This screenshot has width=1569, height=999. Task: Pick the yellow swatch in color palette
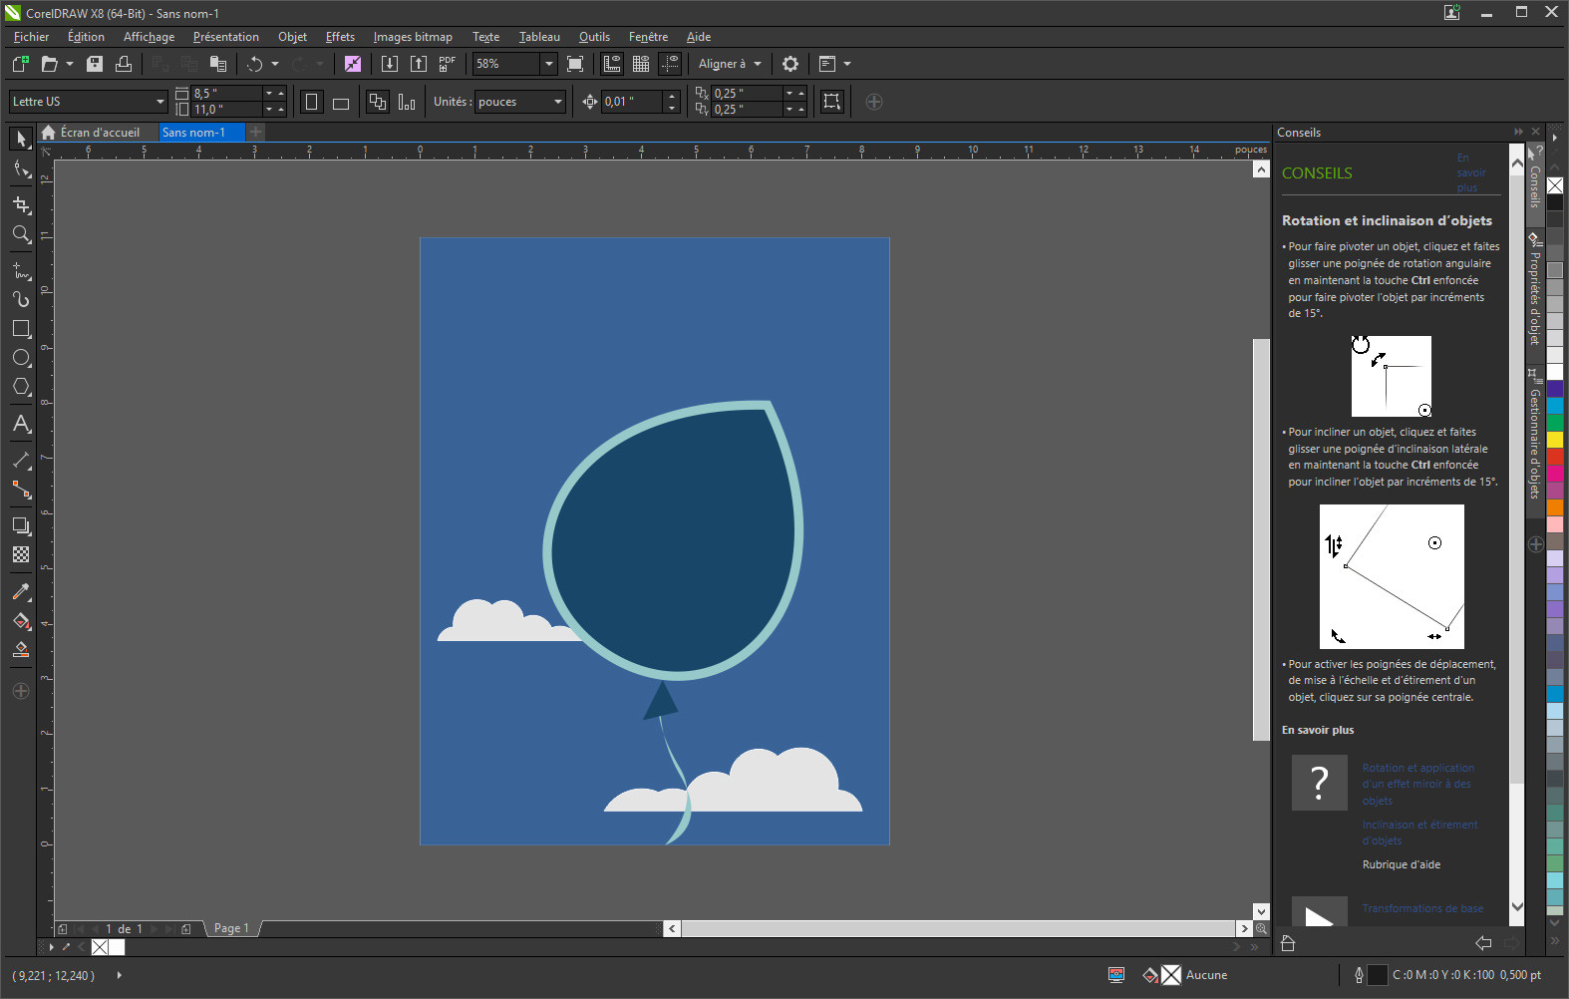[x=1554, y=440]
